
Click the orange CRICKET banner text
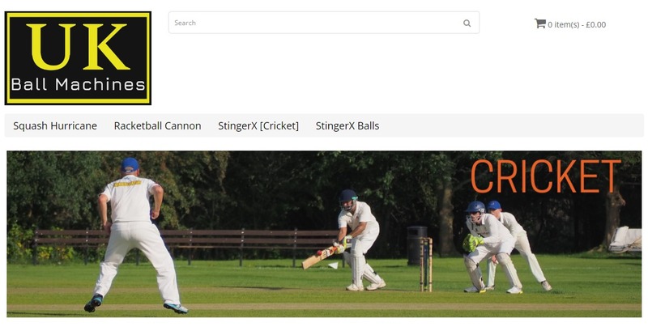click(545, 176)
